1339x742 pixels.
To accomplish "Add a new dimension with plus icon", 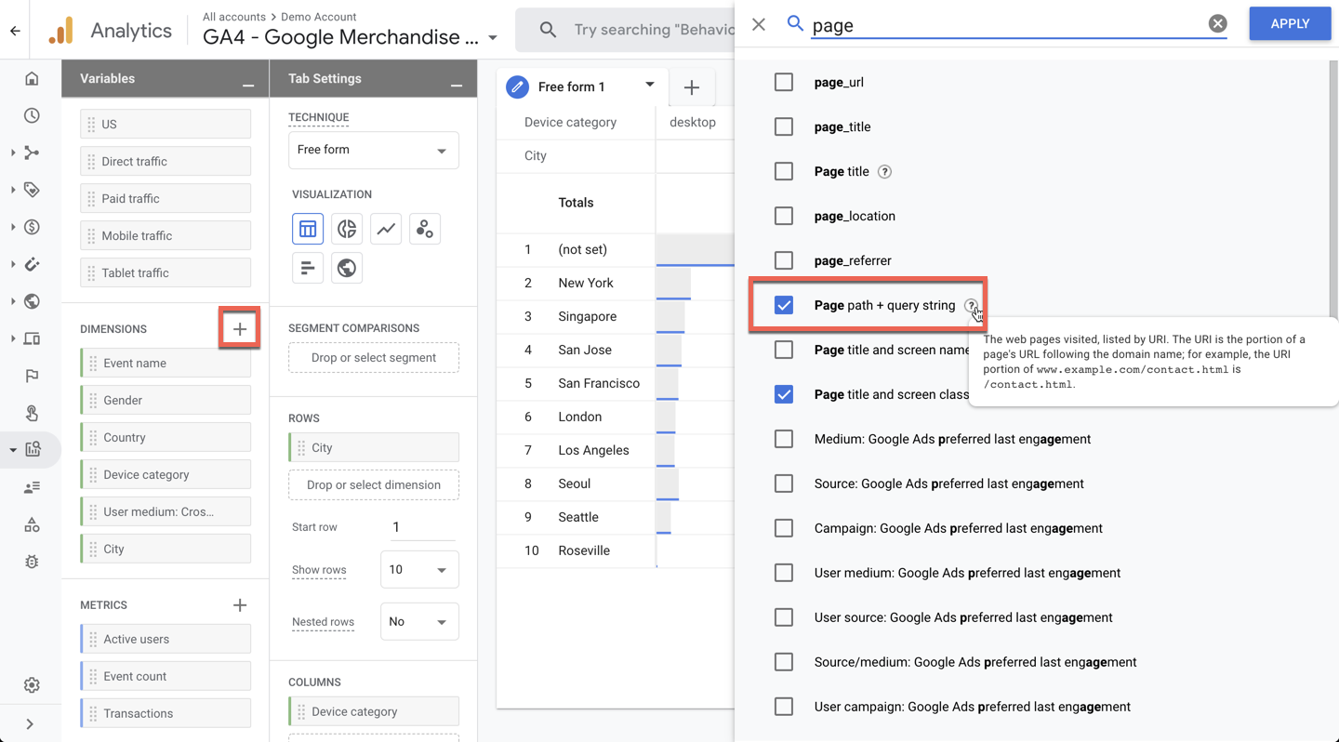I will pyautogui.click(x=240, y=329).
